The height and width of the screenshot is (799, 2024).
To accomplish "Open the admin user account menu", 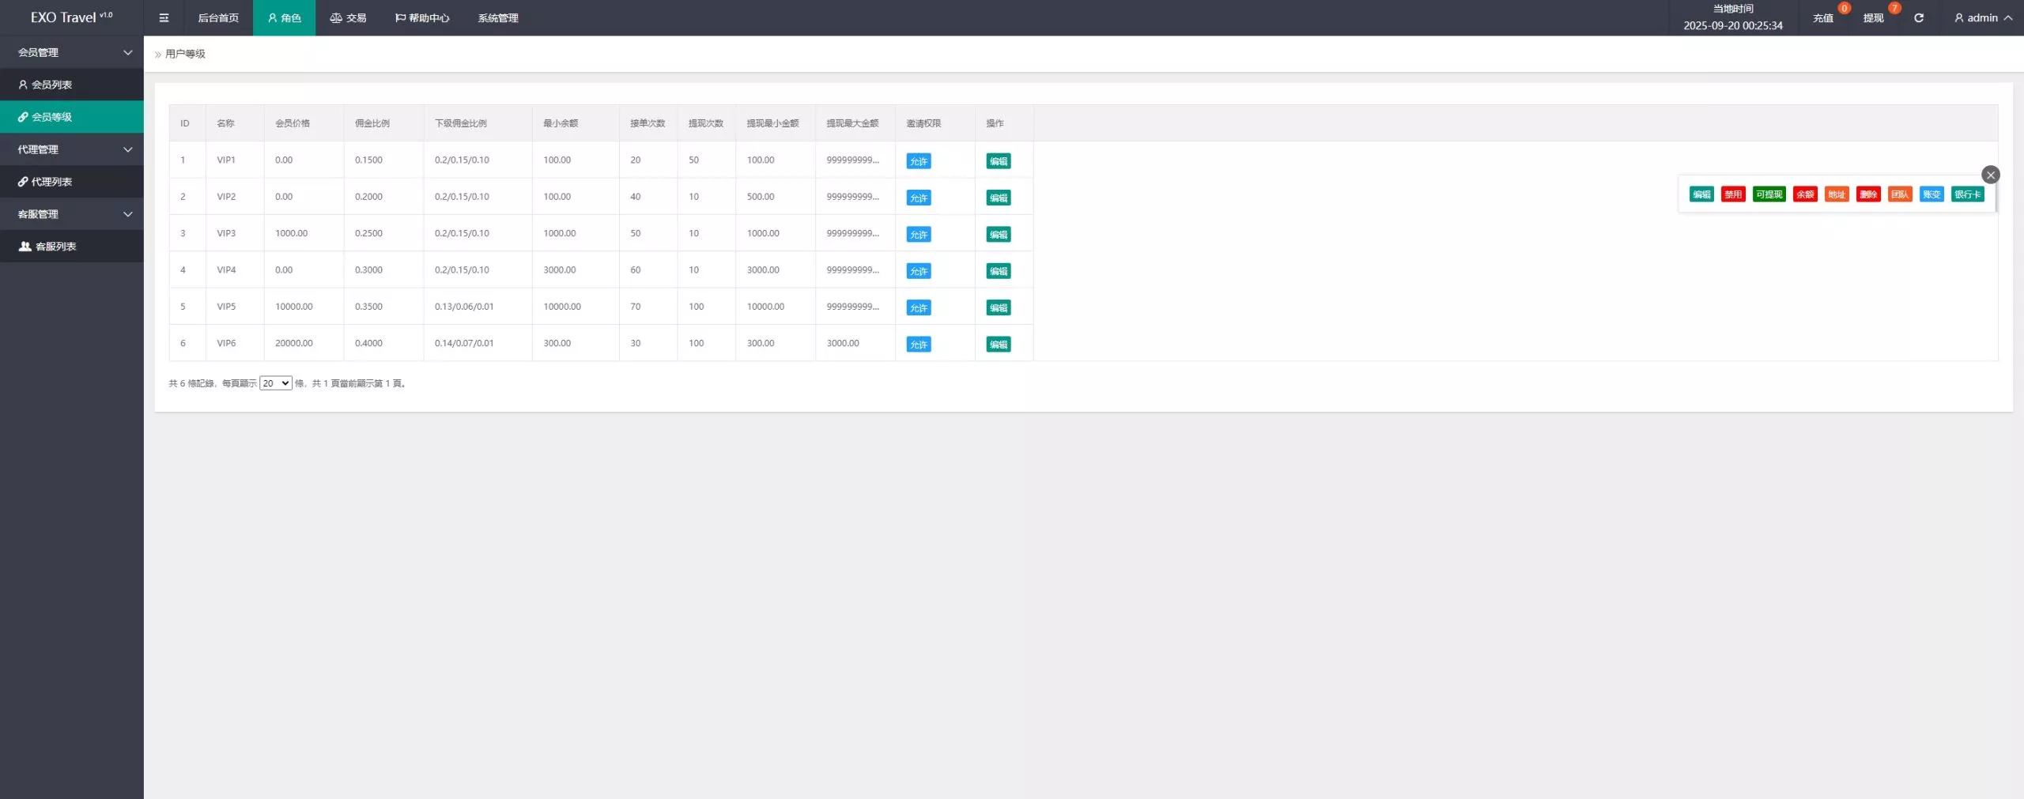I will 1982,17.
